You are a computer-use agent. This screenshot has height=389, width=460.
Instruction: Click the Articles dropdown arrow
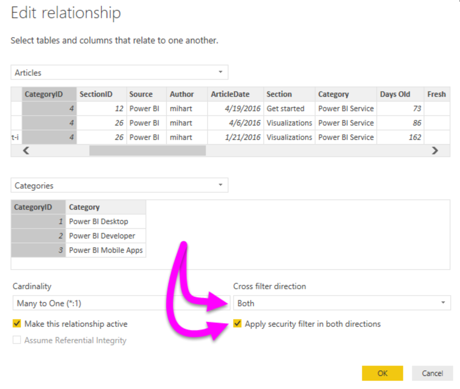[221, 72]
